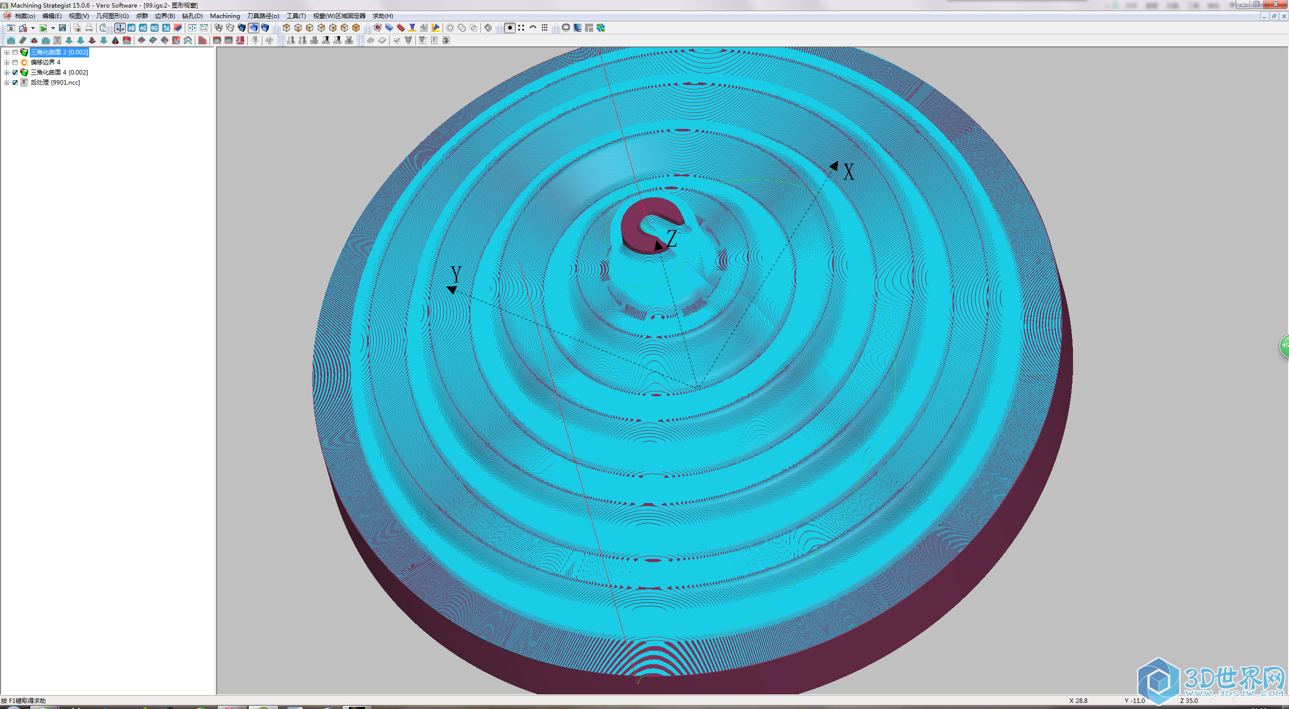This screenshot has width=1289, height=709.
Task: Click the help question mark icon
Action: tap(103, 28)
